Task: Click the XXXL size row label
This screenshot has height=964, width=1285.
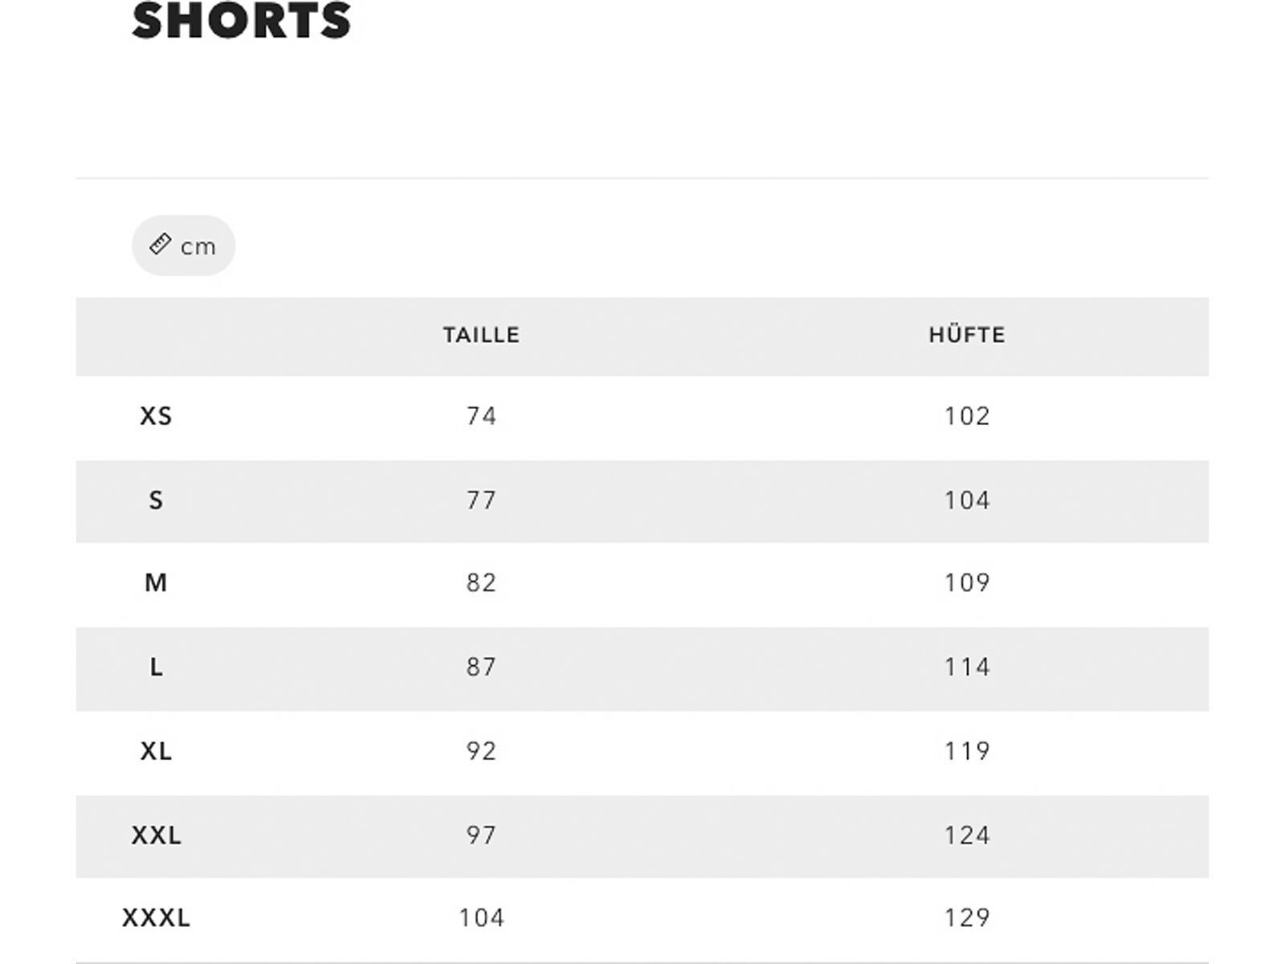Action: (156, 917)
